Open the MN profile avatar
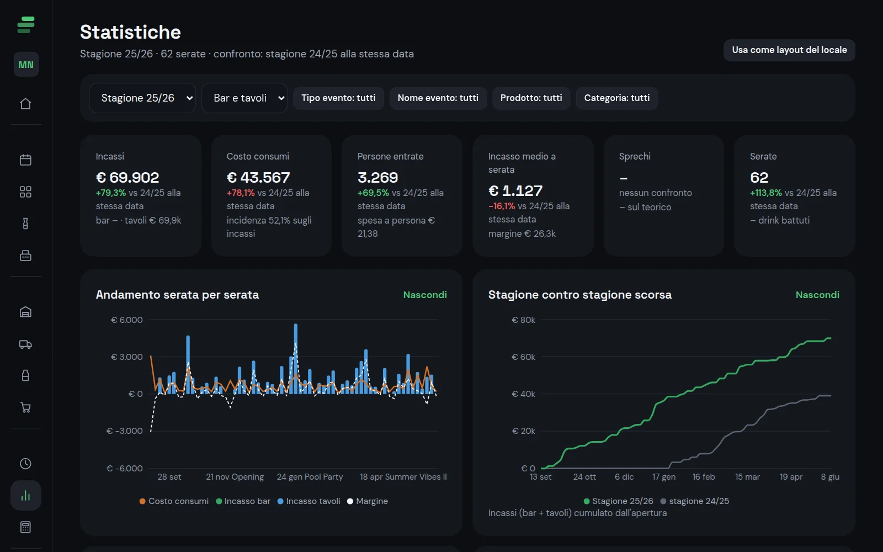883x552 pixels. coord(26,65)
